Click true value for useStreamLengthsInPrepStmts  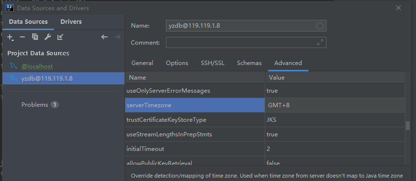click(335, 134)
